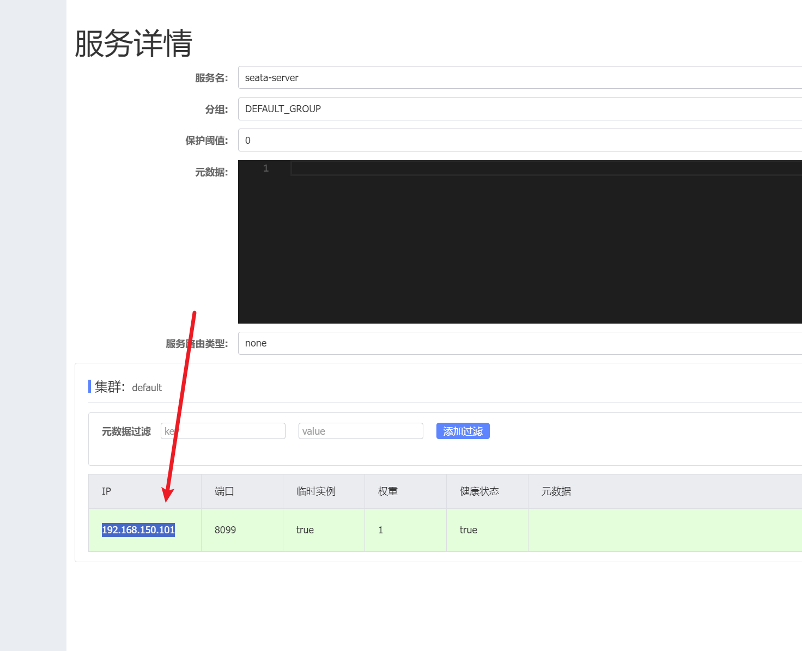The height and width of the screenshot is (651, 802).
Task: Click the 元数据 table column header
Action: tap(556, 491)
